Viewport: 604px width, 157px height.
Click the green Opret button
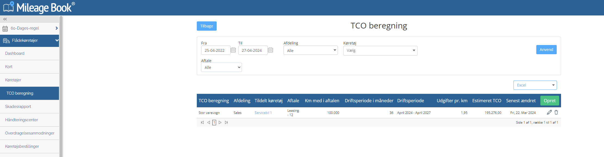[550, 101]
